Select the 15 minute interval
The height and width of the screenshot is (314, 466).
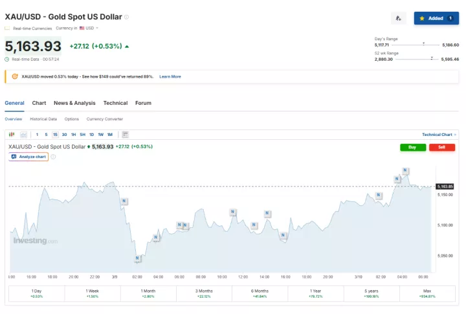[55, 135]
